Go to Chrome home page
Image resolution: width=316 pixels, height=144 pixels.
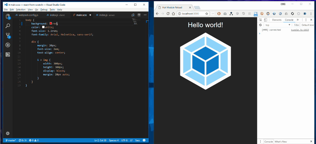pos(173,13)
